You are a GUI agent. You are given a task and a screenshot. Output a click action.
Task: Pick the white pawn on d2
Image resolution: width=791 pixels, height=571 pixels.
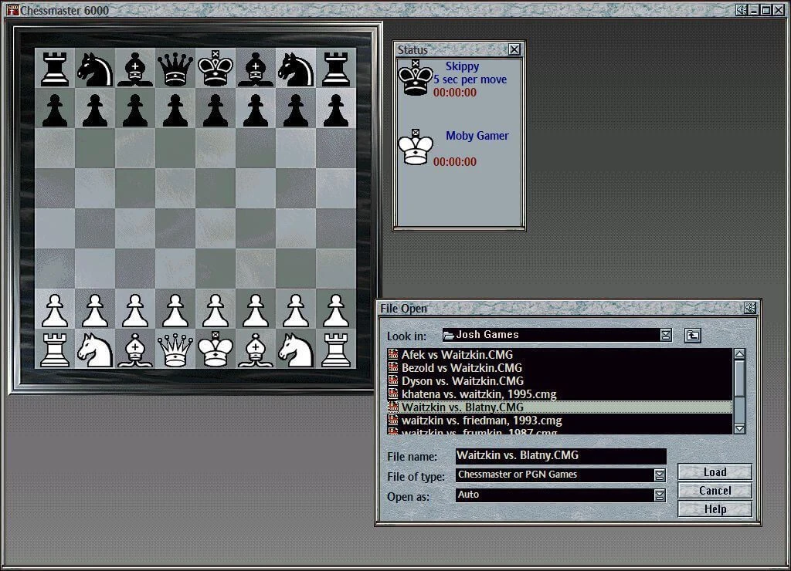click(175, 311)
